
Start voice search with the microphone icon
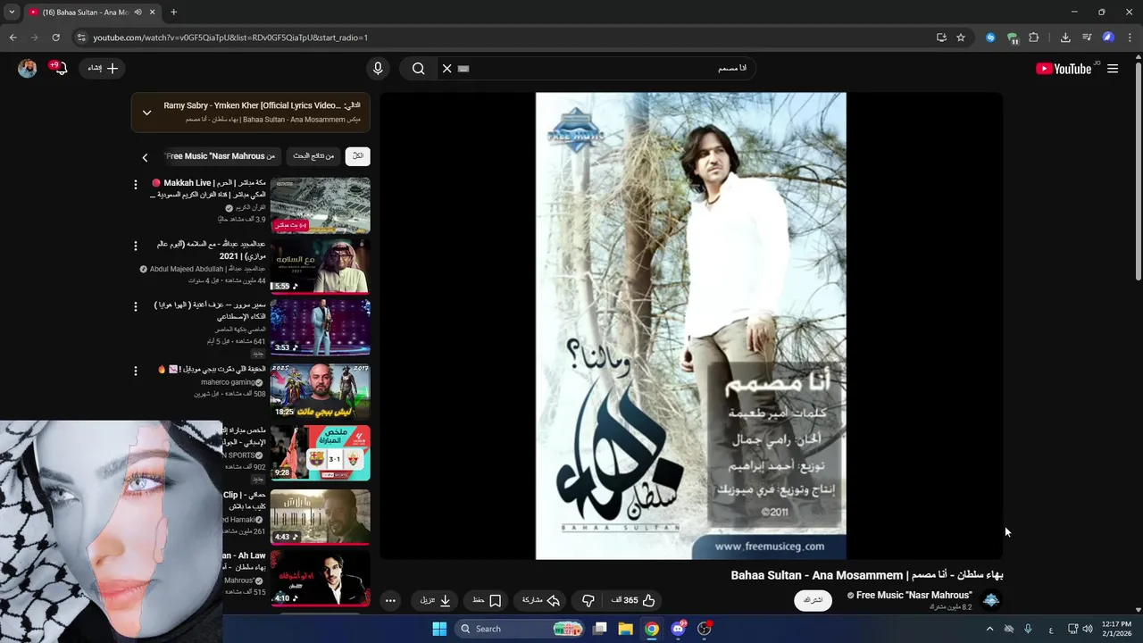378,69
